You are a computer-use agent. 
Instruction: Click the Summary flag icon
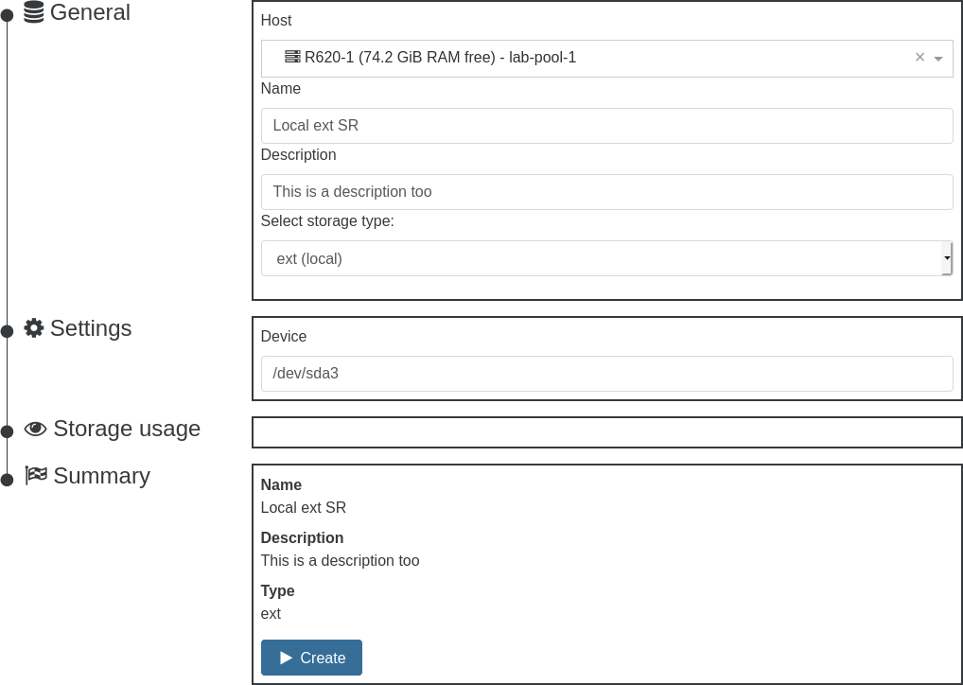click(x=36, y=475)
